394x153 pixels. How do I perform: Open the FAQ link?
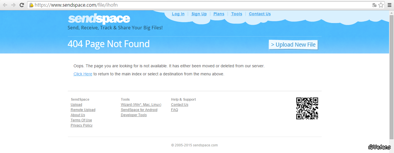pyautogui.click(x=175, y=110)
